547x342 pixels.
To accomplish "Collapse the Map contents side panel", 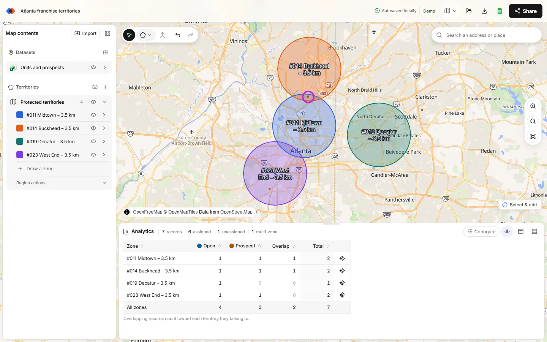I will coord(108,33).
